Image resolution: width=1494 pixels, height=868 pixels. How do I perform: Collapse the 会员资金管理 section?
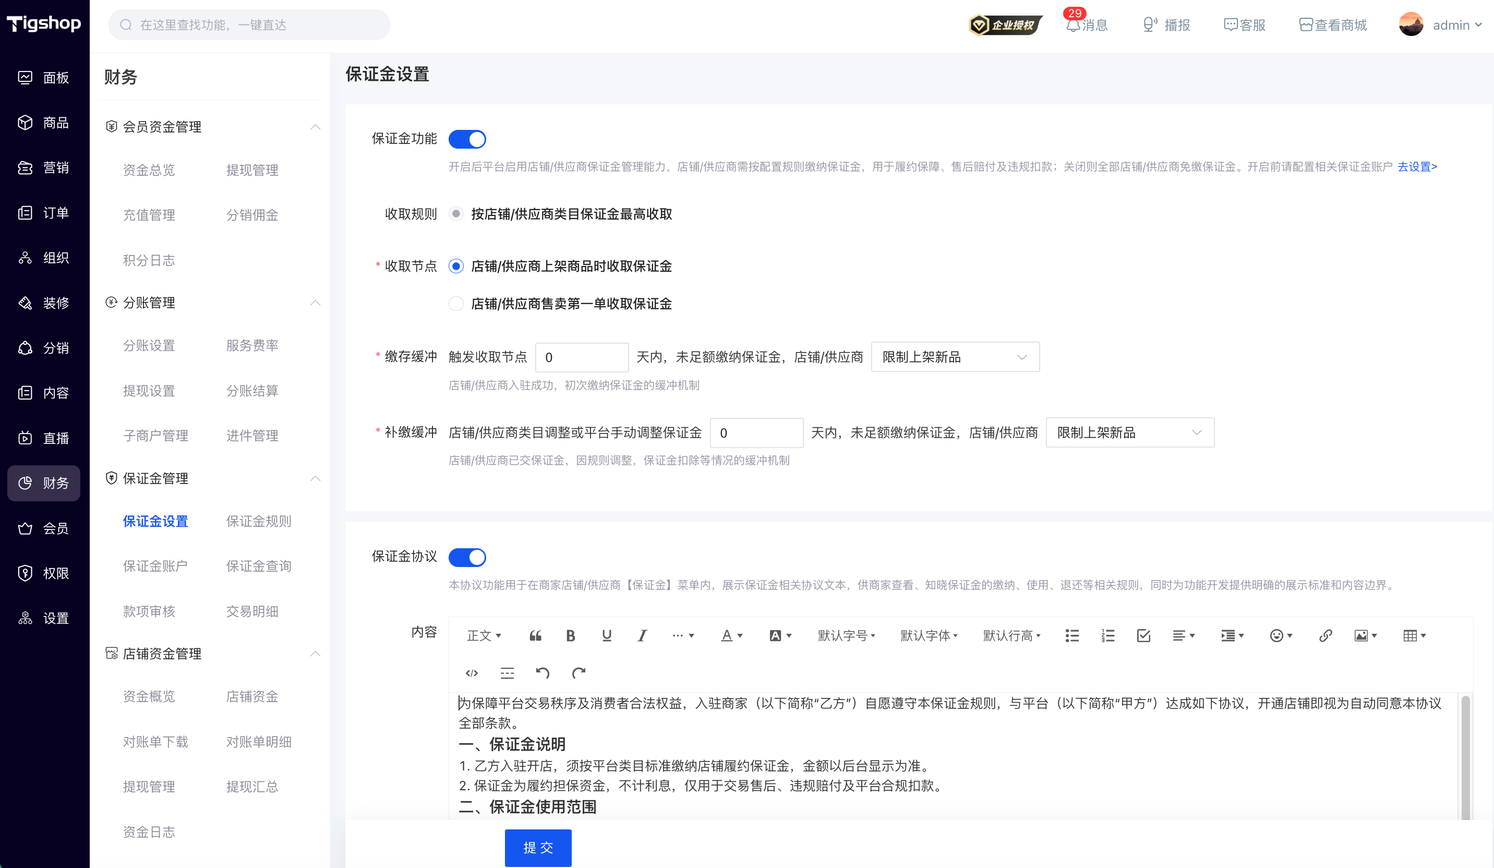[316, 127]
